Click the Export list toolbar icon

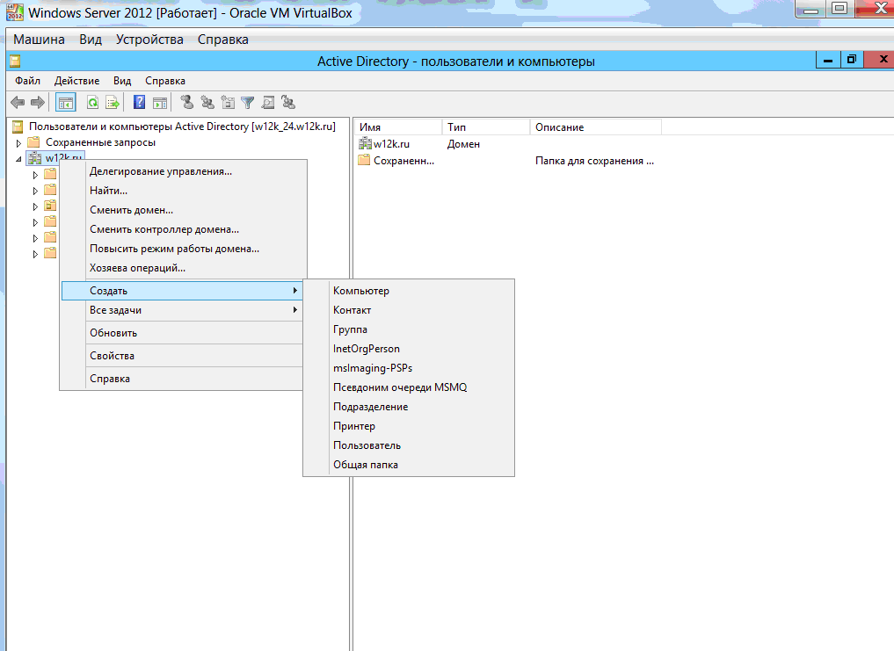[113, 103]
